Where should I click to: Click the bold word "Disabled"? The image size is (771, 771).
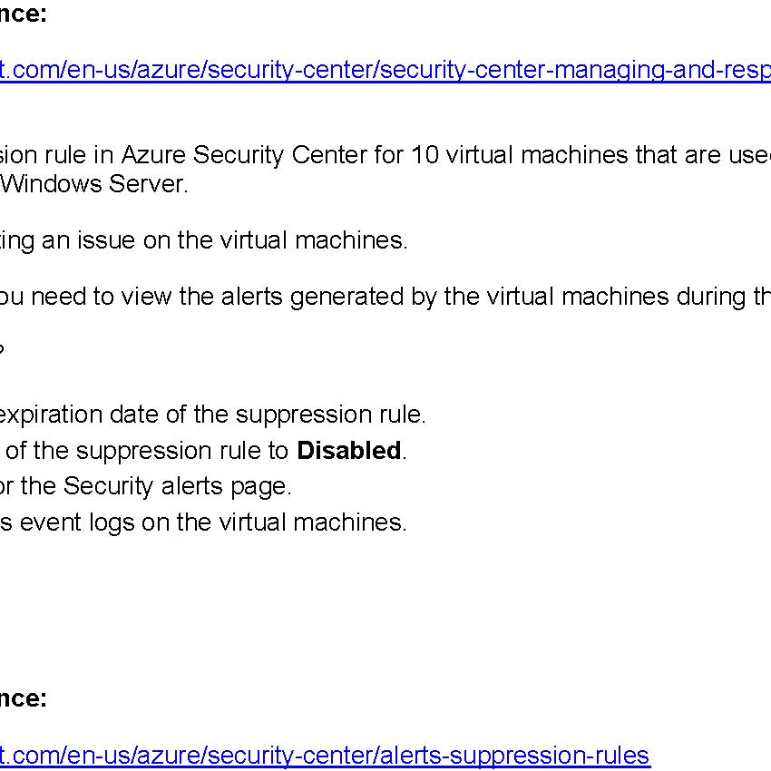pos(348,450)
